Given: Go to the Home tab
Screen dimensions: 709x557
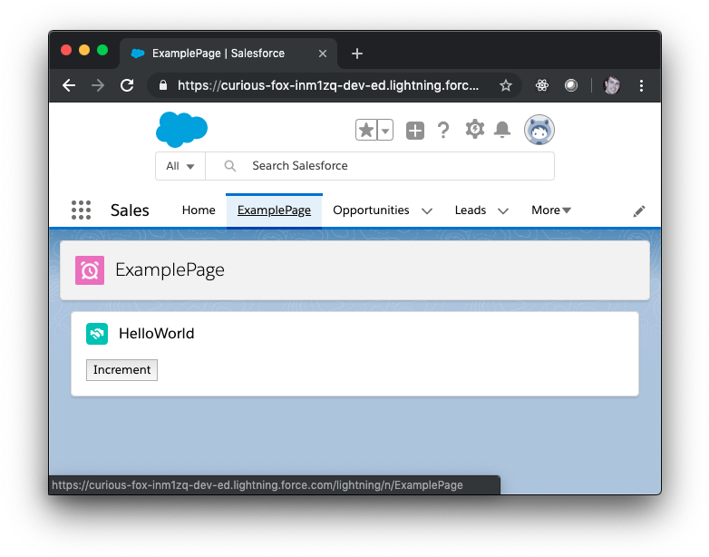Looking at the screenshot, I should (x=199, y=210).
